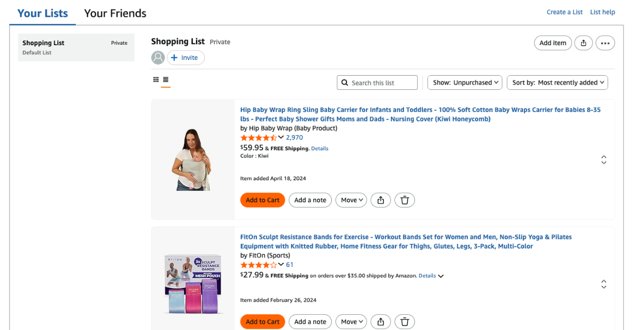Click share list icon near Add item
The image size is (632, 330).
(584, 43)
